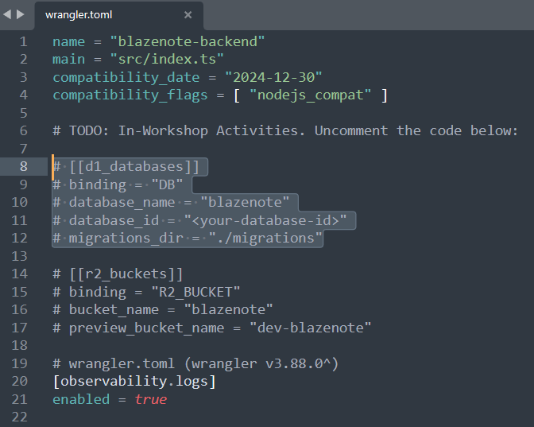Click line number 20 in gutter

(x=19, y=381)
